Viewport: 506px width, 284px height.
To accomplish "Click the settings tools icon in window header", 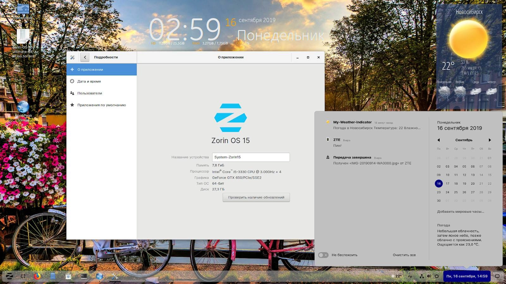I will pos(72,57).
